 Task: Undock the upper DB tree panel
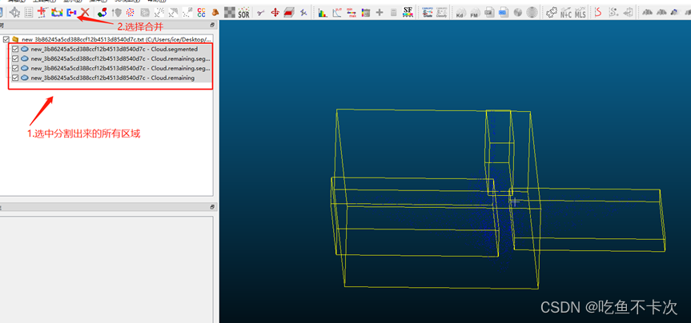[x=212, y=26]
